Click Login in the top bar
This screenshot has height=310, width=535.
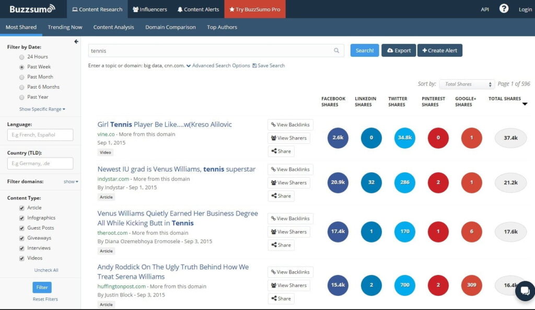click(x=525, y=9)
